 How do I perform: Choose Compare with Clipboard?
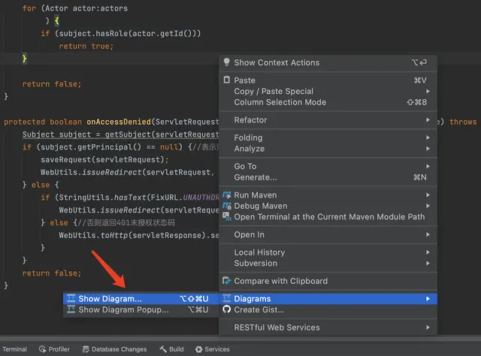pyautogui.click(x=328, y=281)
